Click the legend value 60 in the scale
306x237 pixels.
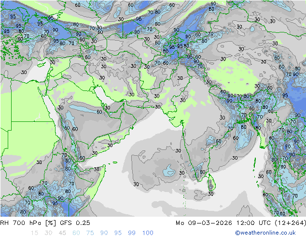coord(76,233)
